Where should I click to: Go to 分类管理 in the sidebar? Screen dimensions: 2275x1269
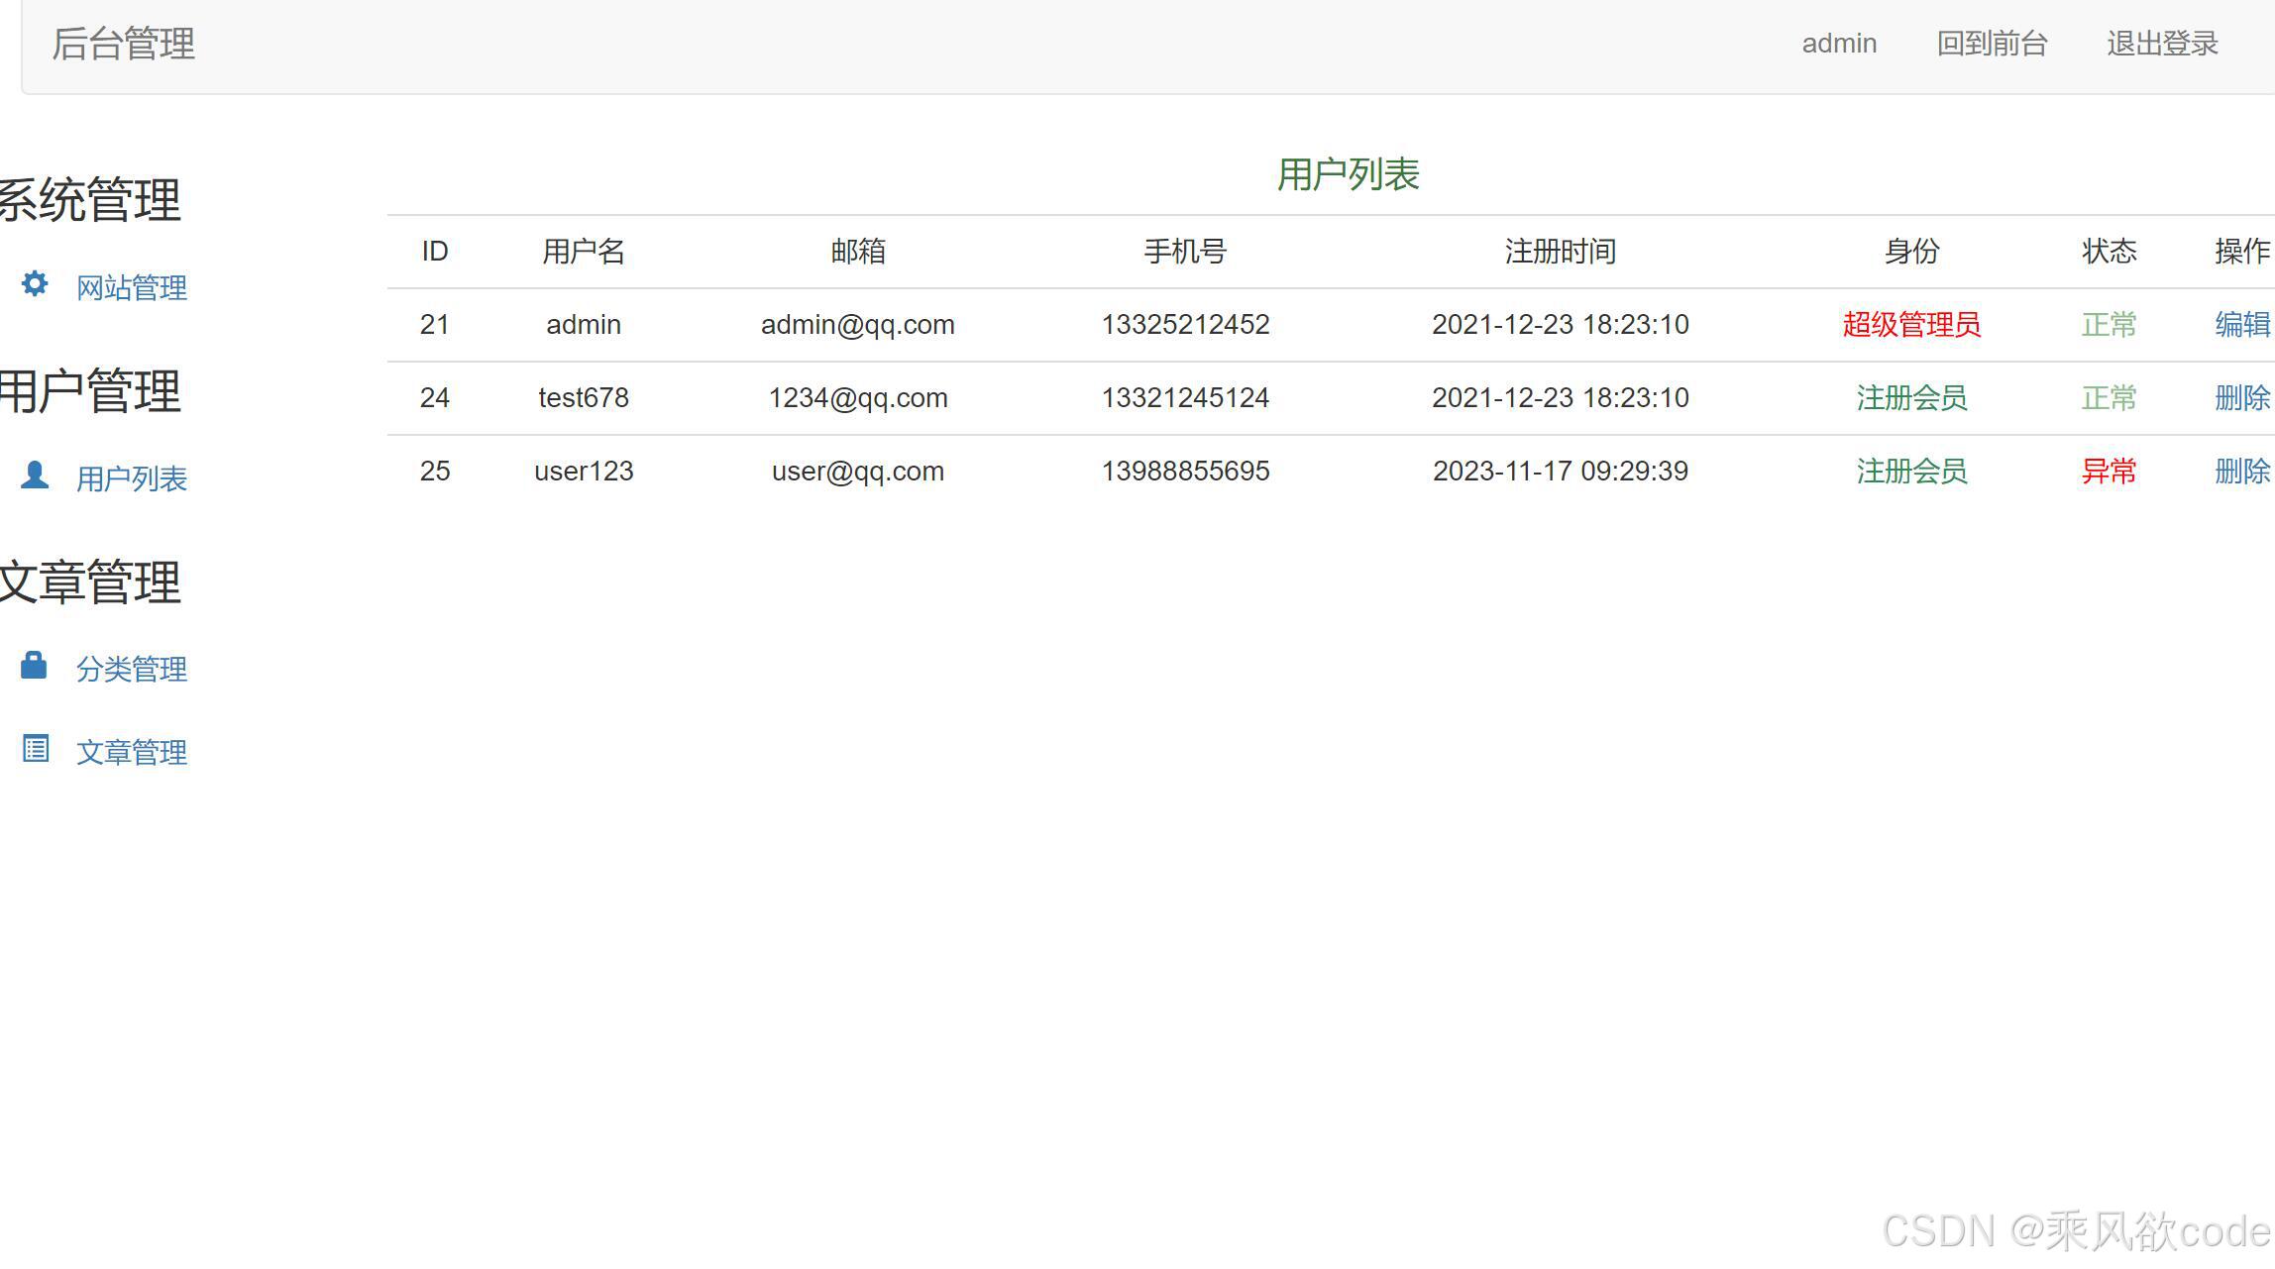click(131, 670)
